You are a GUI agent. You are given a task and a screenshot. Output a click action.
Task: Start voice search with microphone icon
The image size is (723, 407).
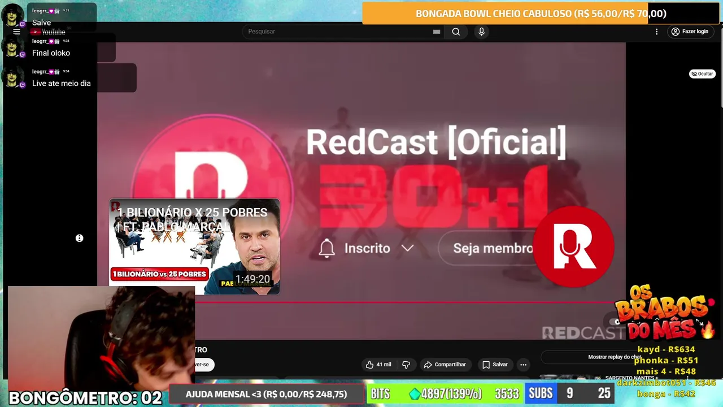click(481, 32)
